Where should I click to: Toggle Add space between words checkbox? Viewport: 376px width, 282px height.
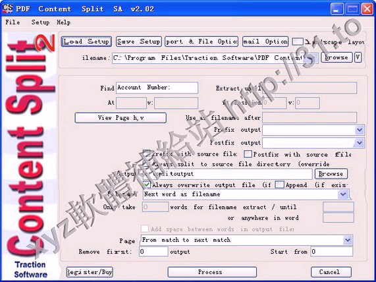click(145, 229)
